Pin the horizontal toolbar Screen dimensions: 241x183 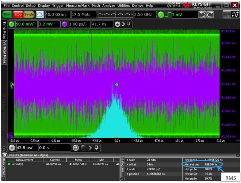(x=96, y=148)
